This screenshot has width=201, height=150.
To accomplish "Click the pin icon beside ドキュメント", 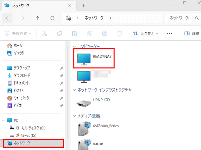I will pos(62,83).
